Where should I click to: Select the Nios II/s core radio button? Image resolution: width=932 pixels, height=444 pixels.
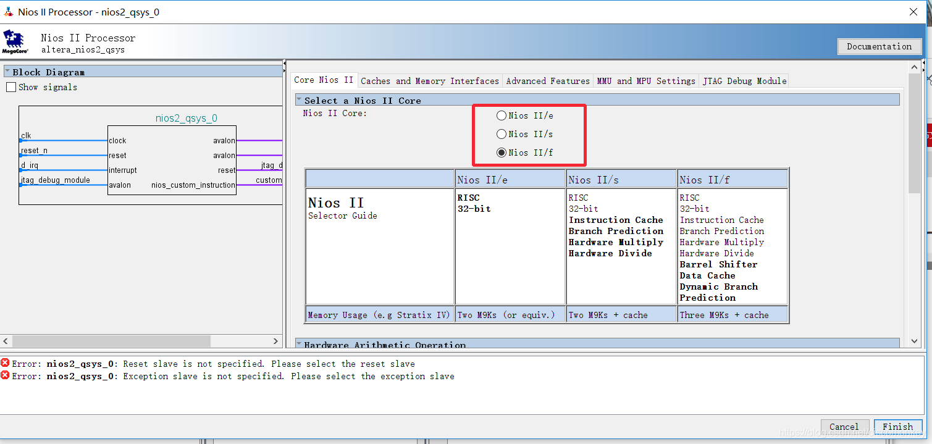coord(502,134)
